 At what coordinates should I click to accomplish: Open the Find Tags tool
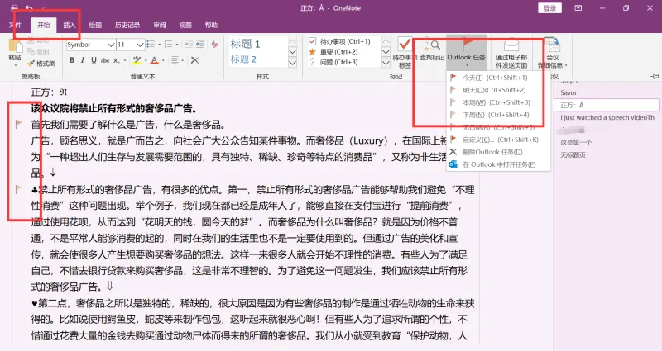(432, 50)
